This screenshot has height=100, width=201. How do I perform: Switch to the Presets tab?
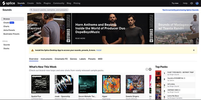[x=92, y=59]
